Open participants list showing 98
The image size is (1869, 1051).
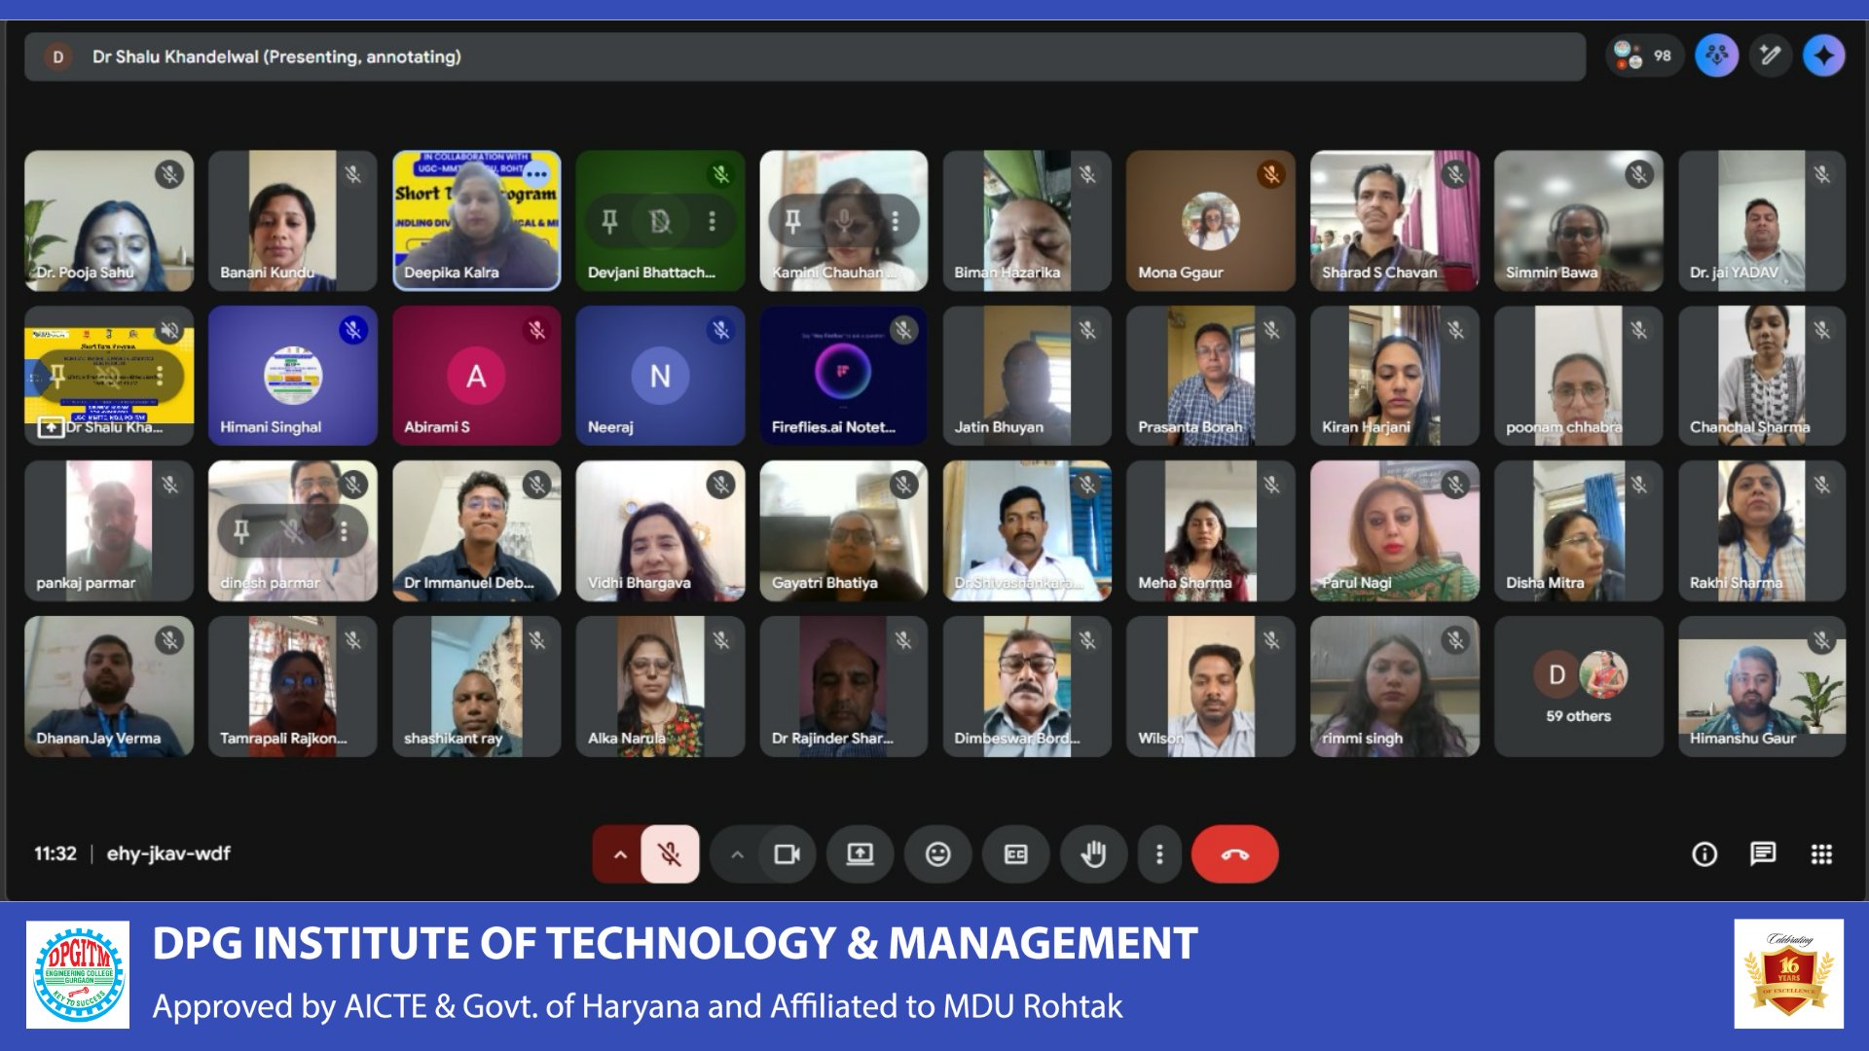point(1643,55)
